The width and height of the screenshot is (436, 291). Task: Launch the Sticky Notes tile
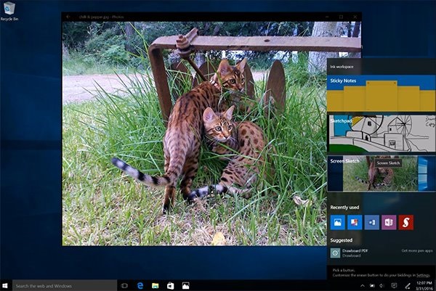(x=381, y=94)
